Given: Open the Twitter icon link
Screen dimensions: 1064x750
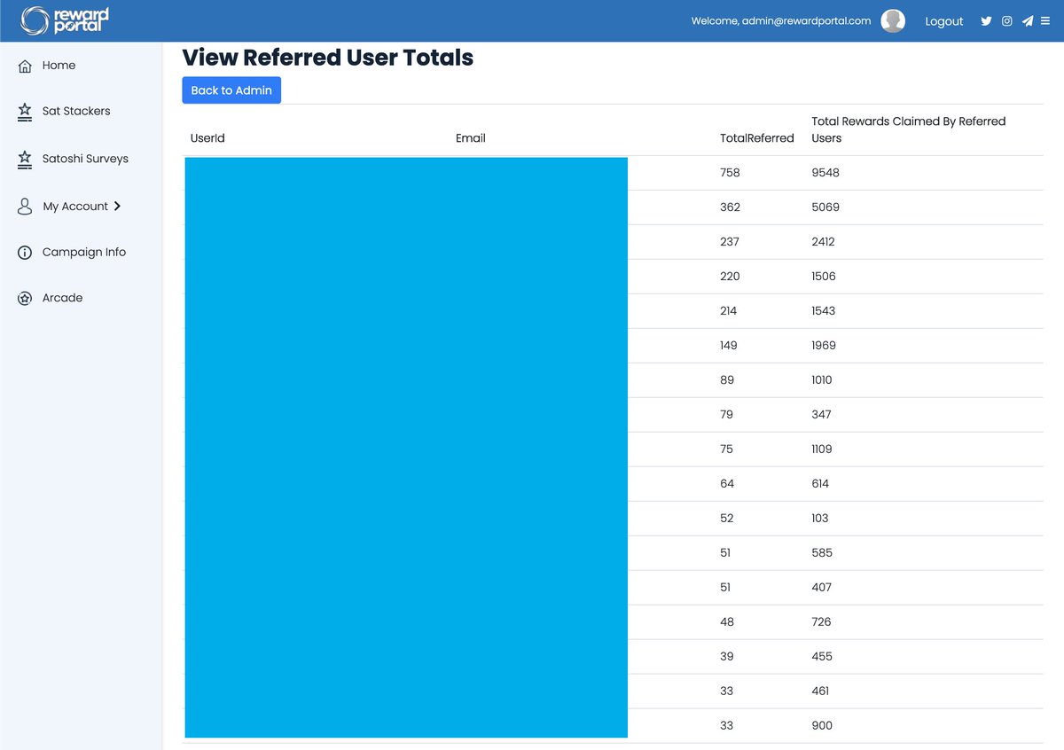Looking at the screenshot, I should 986,21.
